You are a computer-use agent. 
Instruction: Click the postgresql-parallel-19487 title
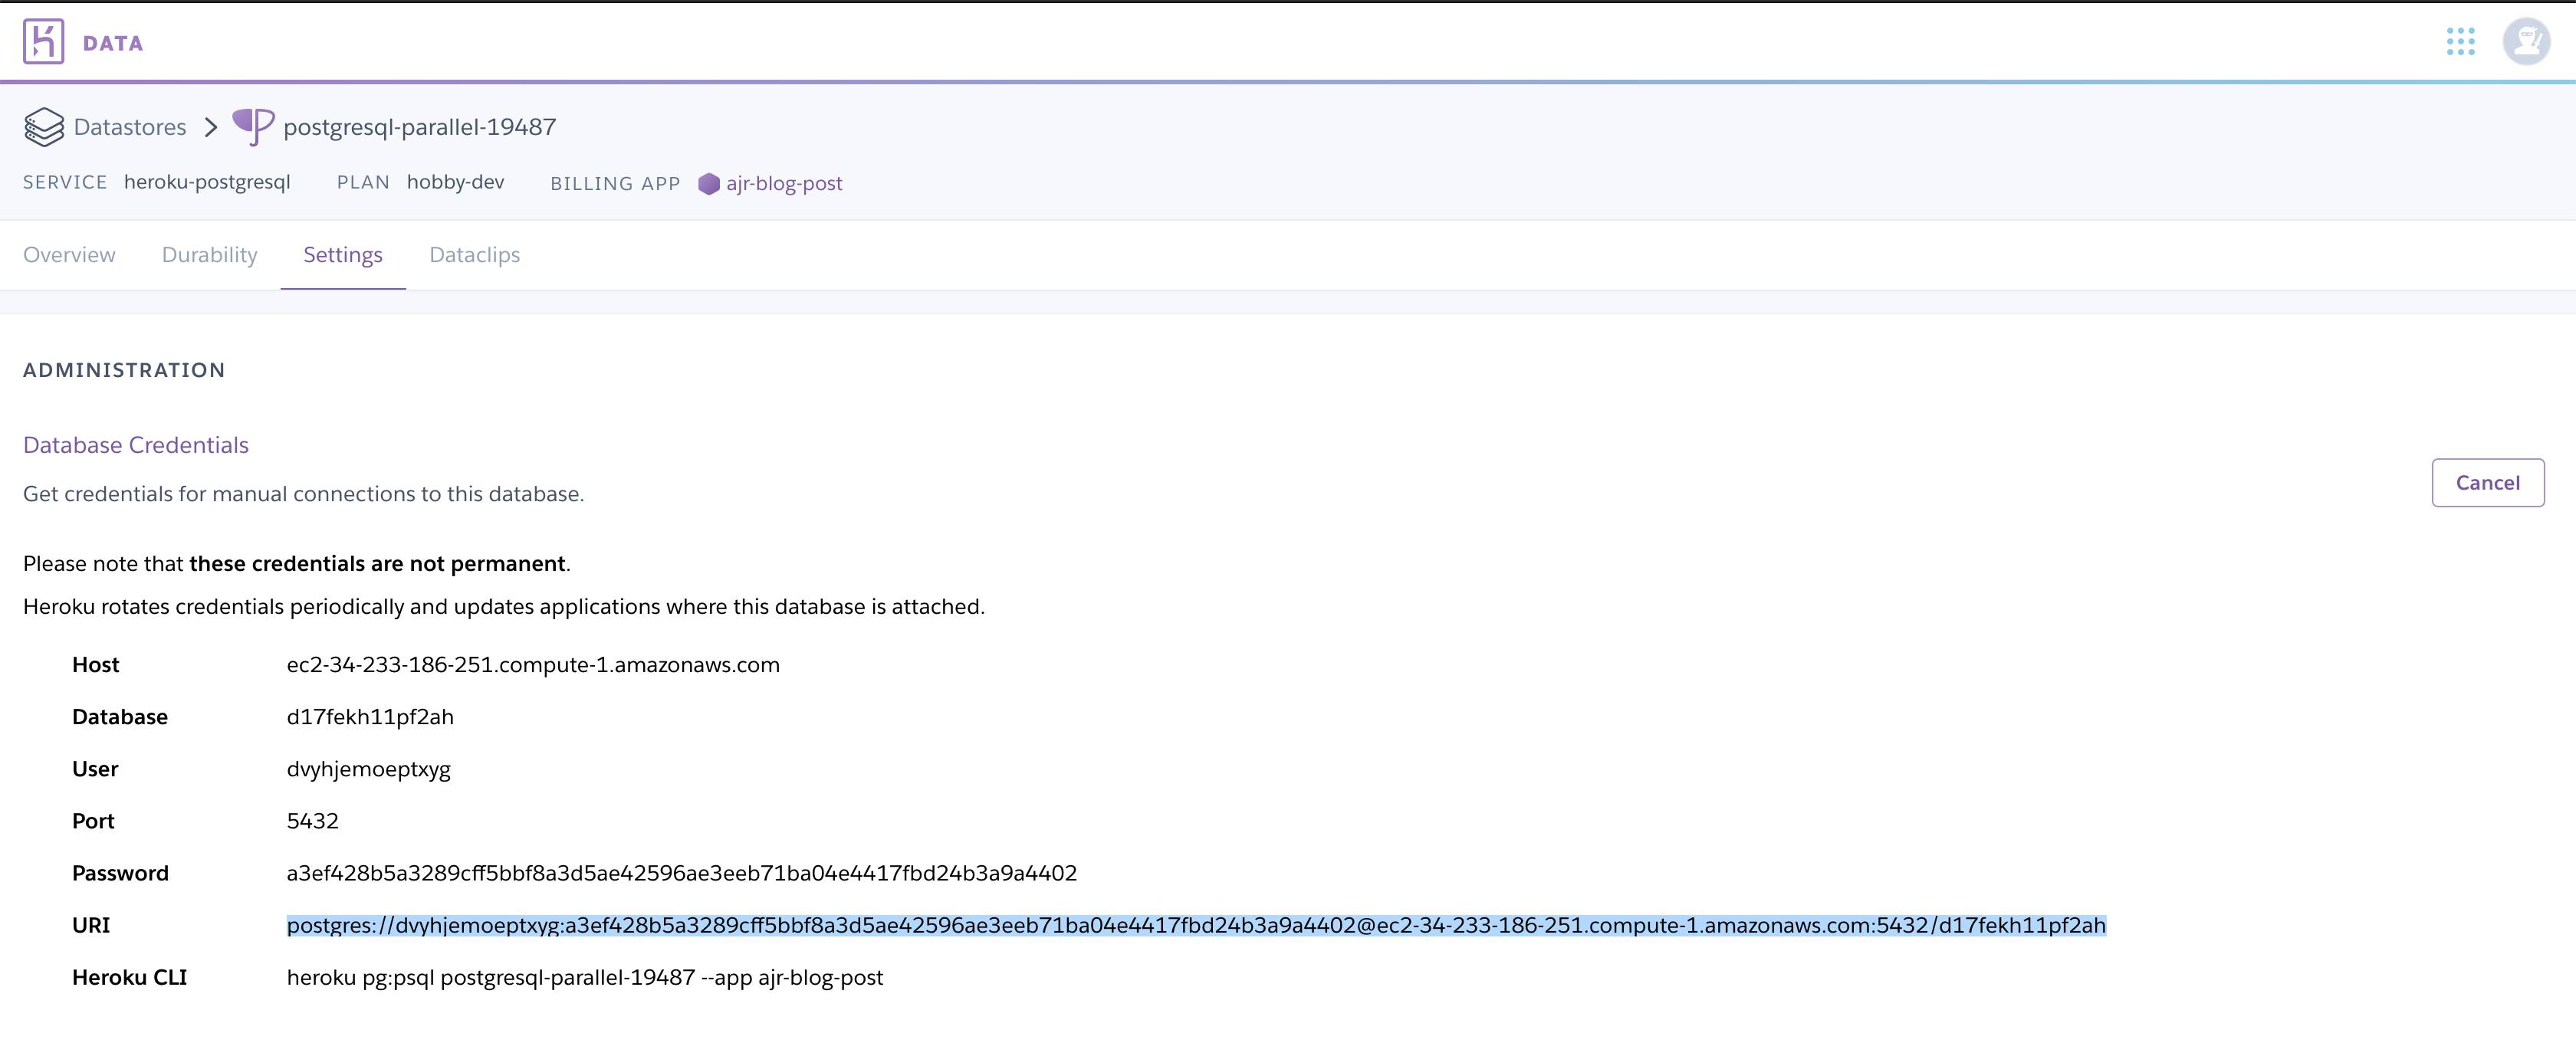[x=420, y=126]
